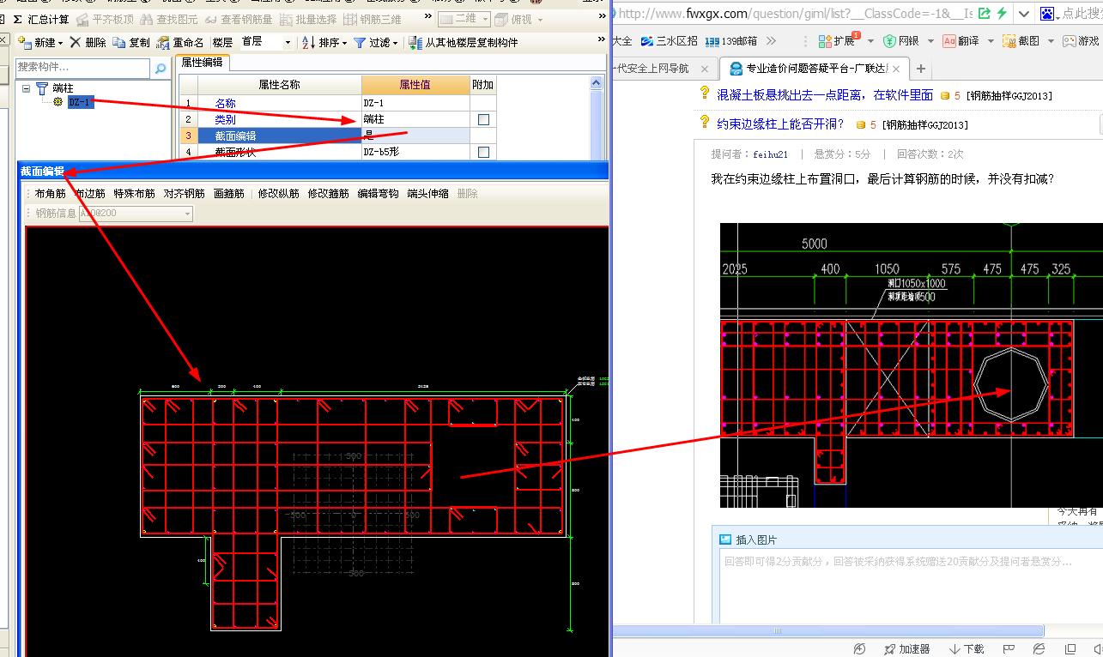Click the 搜索构件 search box

click(82, 67)
